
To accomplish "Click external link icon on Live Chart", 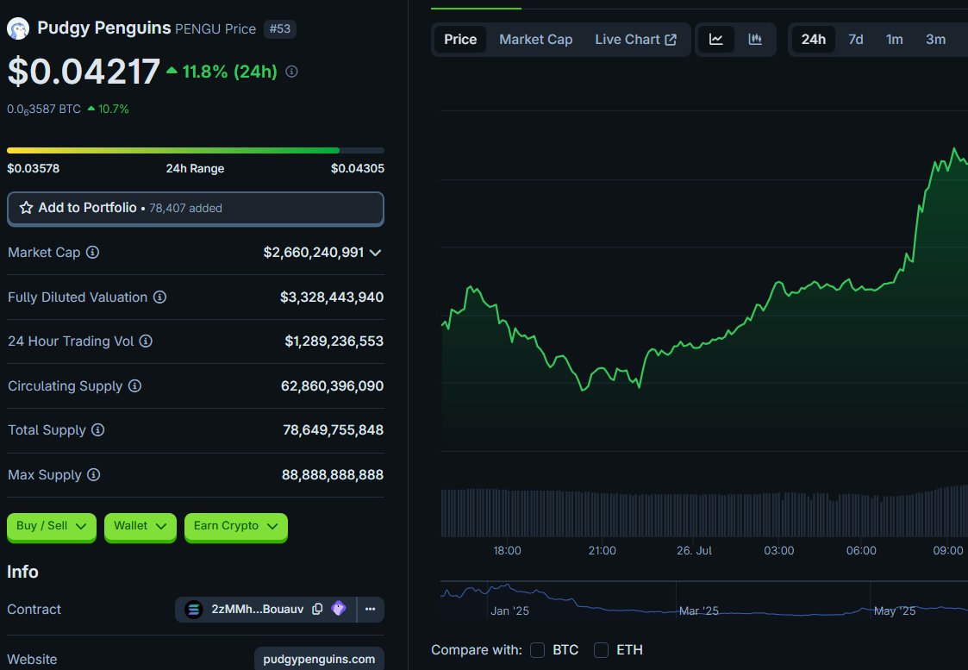I will coord(671,40).
